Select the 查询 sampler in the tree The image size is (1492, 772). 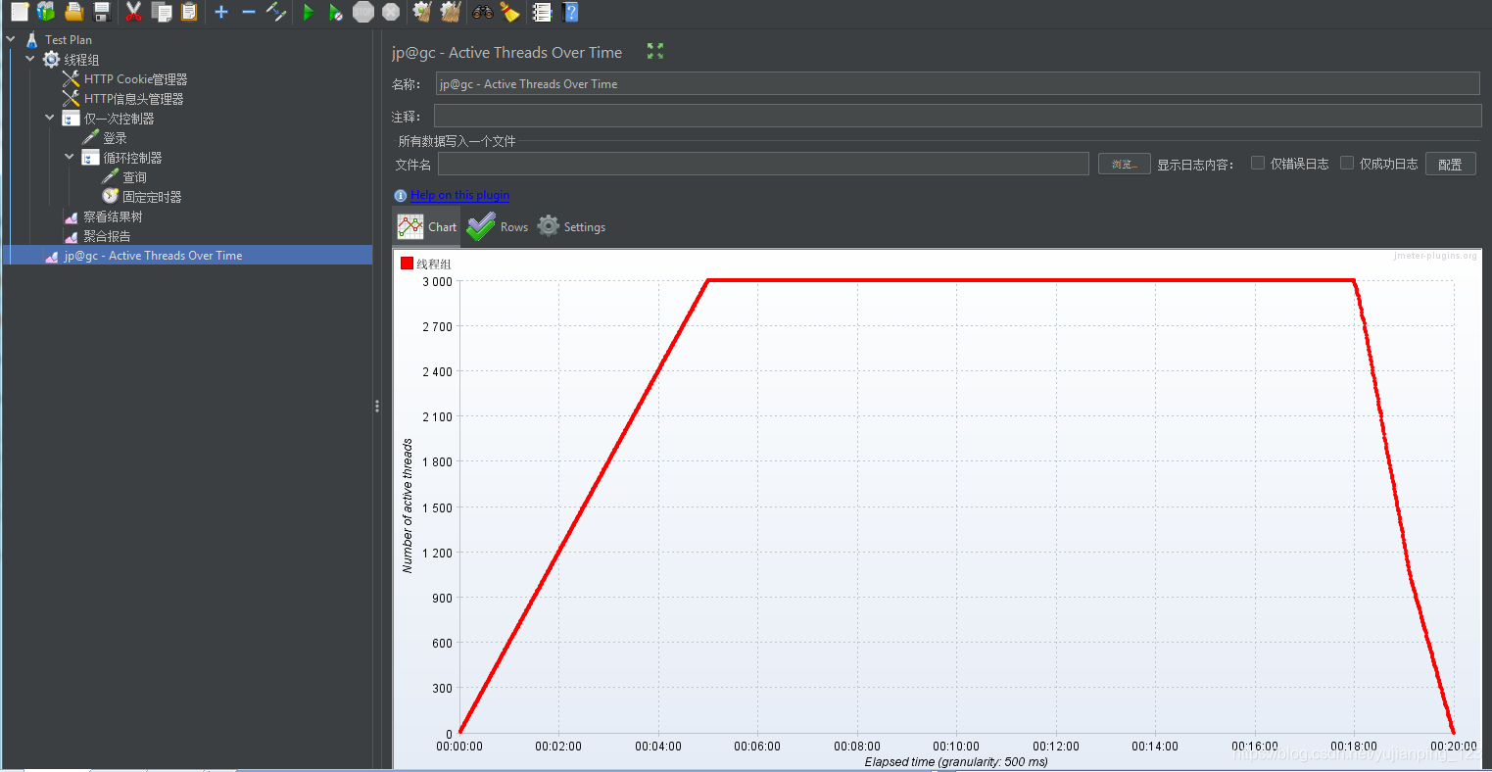(134, 177)
